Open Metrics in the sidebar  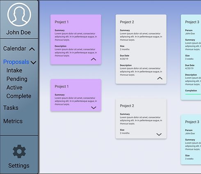13,121
